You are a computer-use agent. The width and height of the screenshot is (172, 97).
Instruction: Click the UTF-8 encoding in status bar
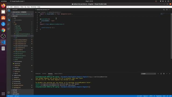point(151,96)
